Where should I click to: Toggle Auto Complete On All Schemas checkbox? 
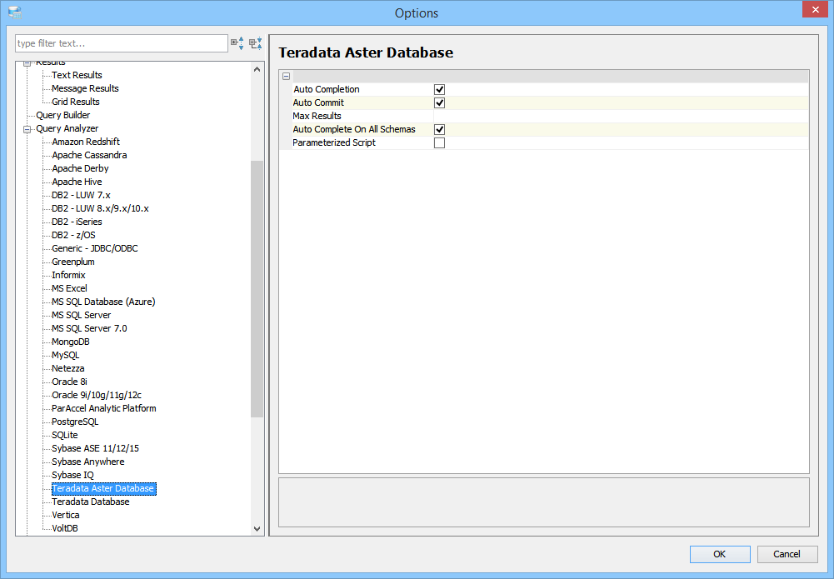(x=439, y=129)
